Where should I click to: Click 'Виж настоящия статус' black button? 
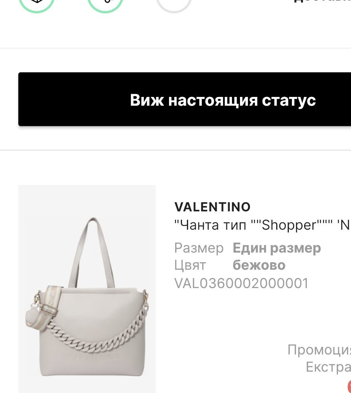[x=185, y=99]
